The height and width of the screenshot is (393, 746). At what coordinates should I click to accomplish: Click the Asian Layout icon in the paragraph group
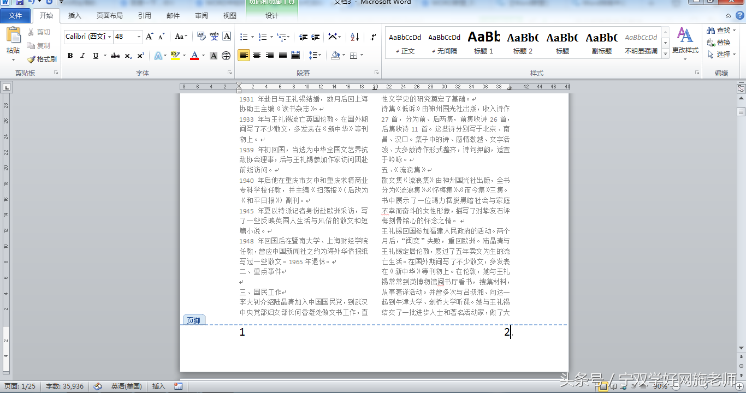333,37
